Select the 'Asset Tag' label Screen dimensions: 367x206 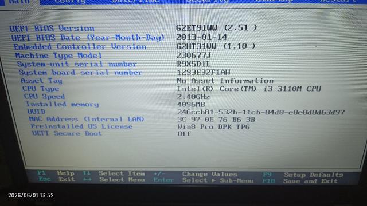41,81
